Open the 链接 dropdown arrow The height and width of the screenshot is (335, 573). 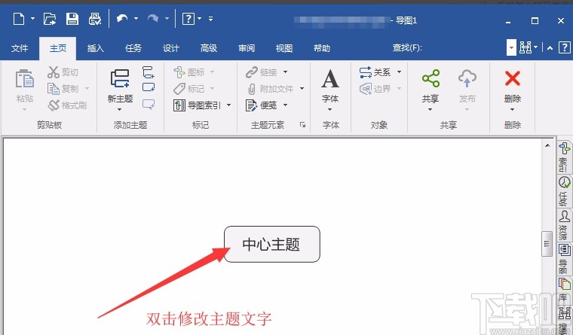(x=286, y=72)
